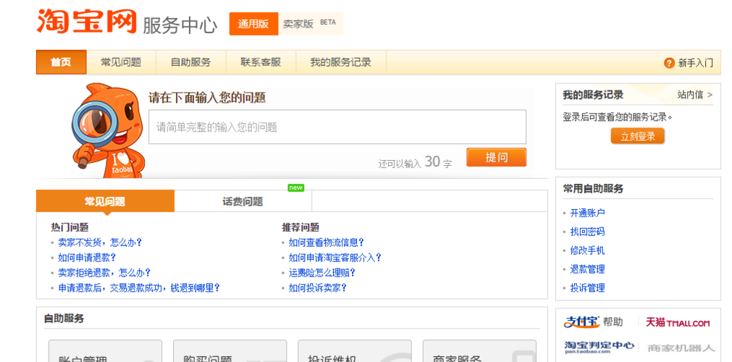Select the orange 常见问题 content tab
This screenshot has width=732, height=362.
point(105,201)
